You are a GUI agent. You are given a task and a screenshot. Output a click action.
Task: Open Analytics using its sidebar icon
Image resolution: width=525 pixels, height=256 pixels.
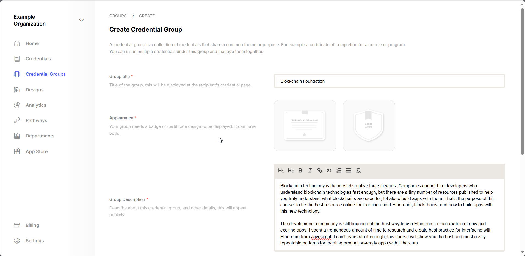(x=17, y=105)
